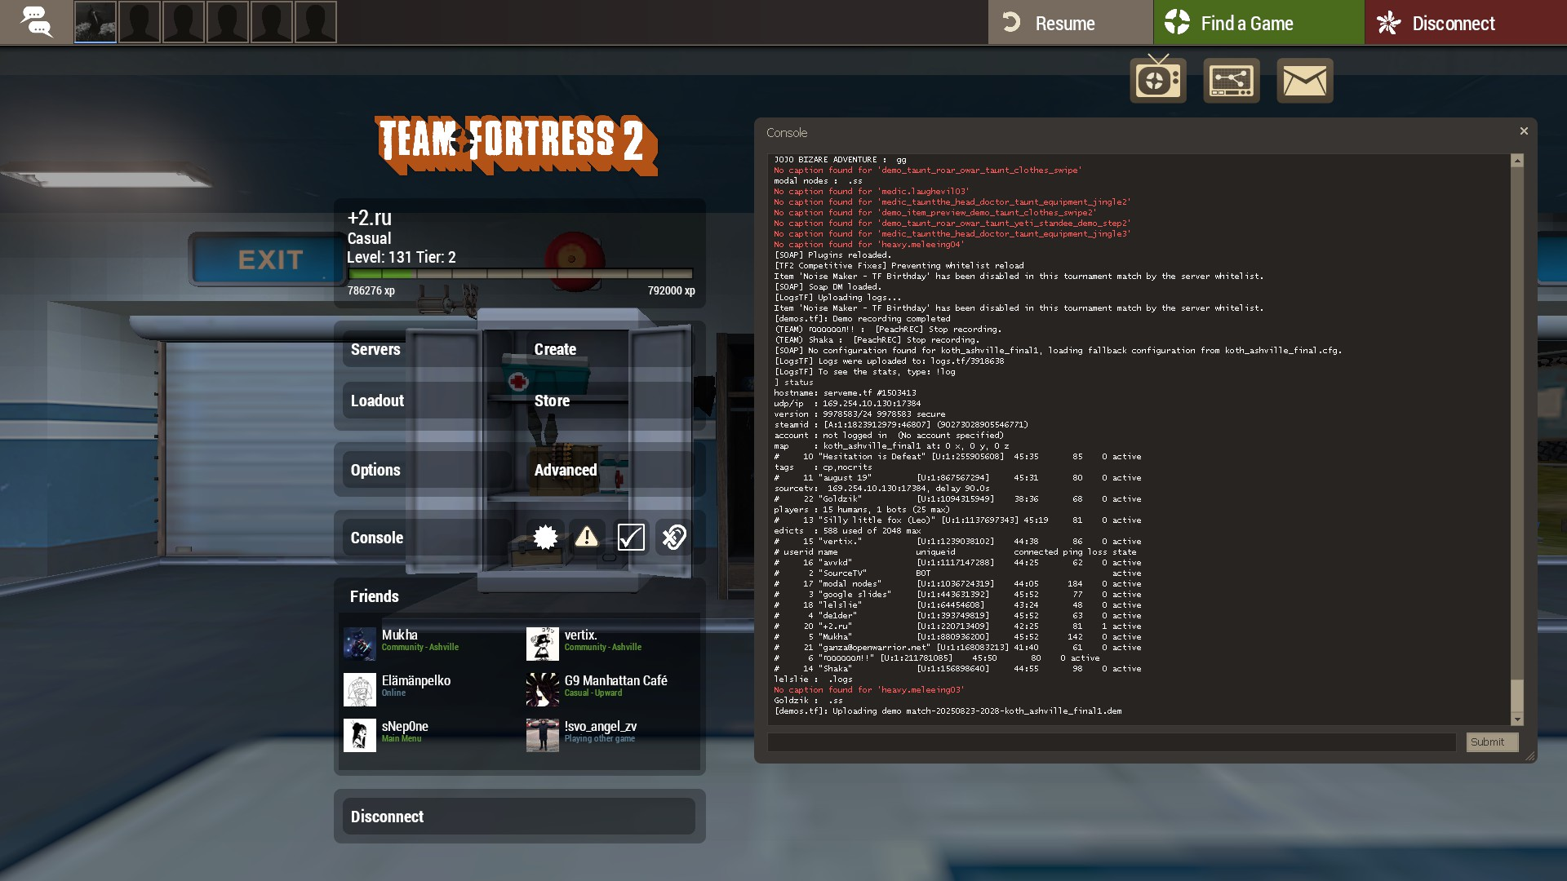
Task: Open the Loadout menu
Action: pos(377,401)
